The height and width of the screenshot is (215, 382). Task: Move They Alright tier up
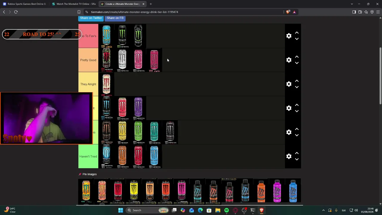click(x=297, y=81)
